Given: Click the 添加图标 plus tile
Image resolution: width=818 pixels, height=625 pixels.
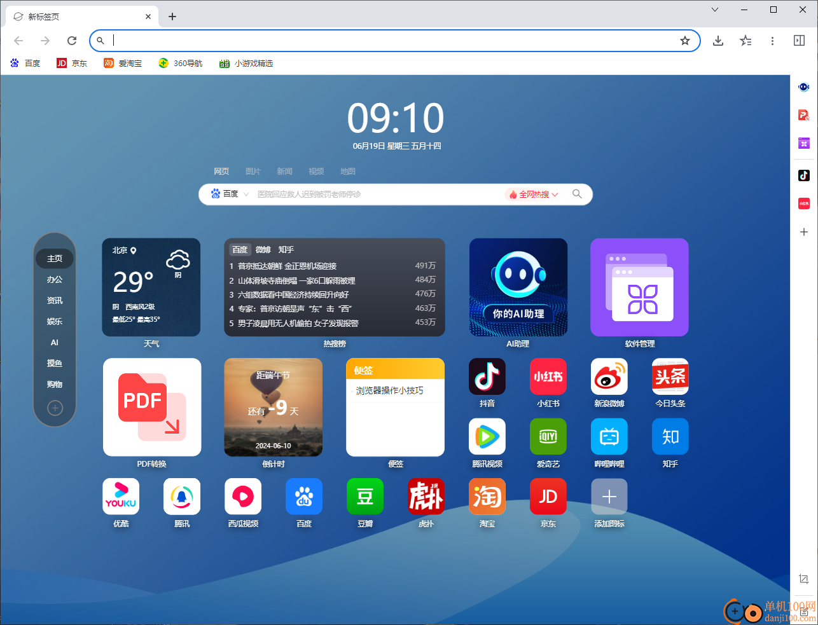Looking at the screenshot, I should (609, 497).
